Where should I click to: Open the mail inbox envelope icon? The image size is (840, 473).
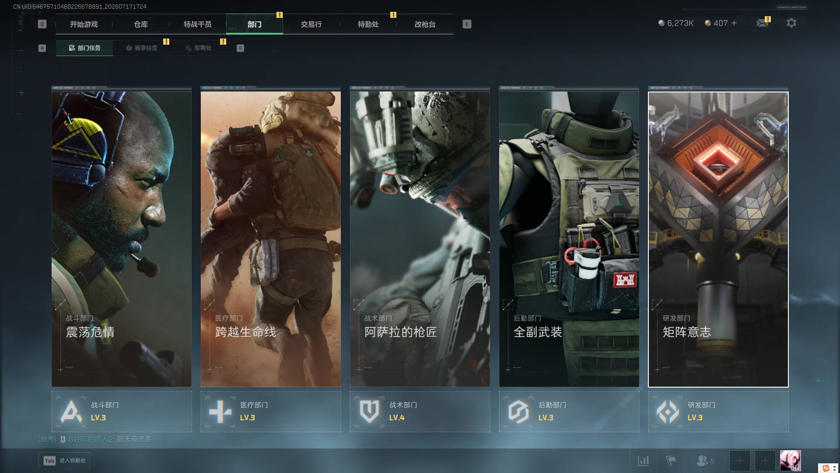coord(763,23)
